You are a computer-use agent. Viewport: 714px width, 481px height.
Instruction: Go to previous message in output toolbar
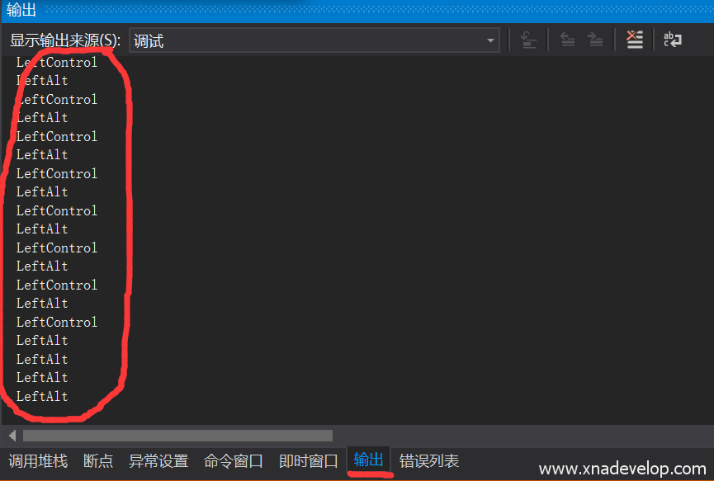tap(567, 40)
